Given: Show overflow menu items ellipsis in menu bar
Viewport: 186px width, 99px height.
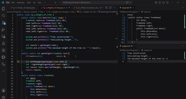Looking at the screenshot, I should [x=45, y=2].
